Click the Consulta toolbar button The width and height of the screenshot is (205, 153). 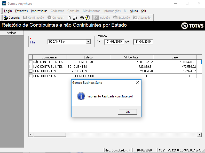click(12, 18)
